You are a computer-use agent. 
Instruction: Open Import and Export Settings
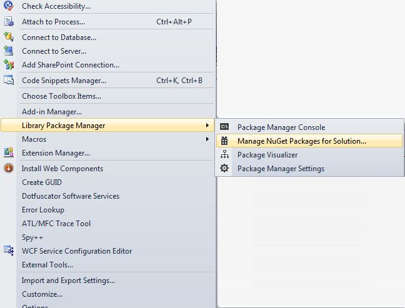point(68,281)
